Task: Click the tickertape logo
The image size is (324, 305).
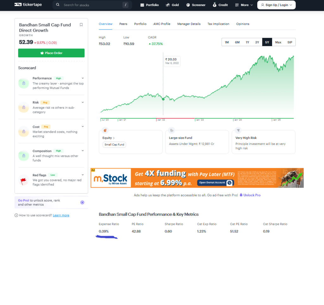Action: click(28, 4)
